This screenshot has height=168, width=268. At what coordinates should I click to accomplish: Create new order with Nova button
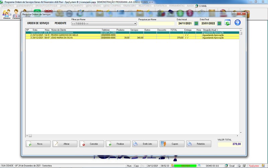38,144
